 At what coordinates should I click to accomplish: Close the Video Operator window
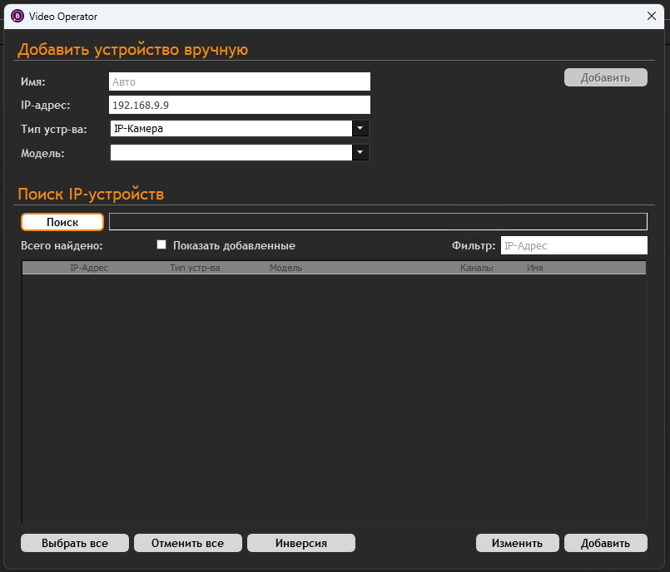tap(653, 15)
